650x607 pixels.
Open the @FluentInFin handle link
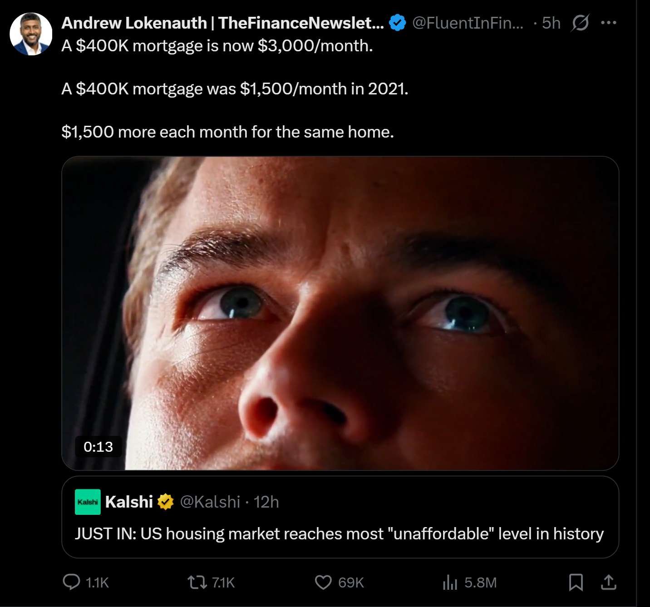[468, 23]
